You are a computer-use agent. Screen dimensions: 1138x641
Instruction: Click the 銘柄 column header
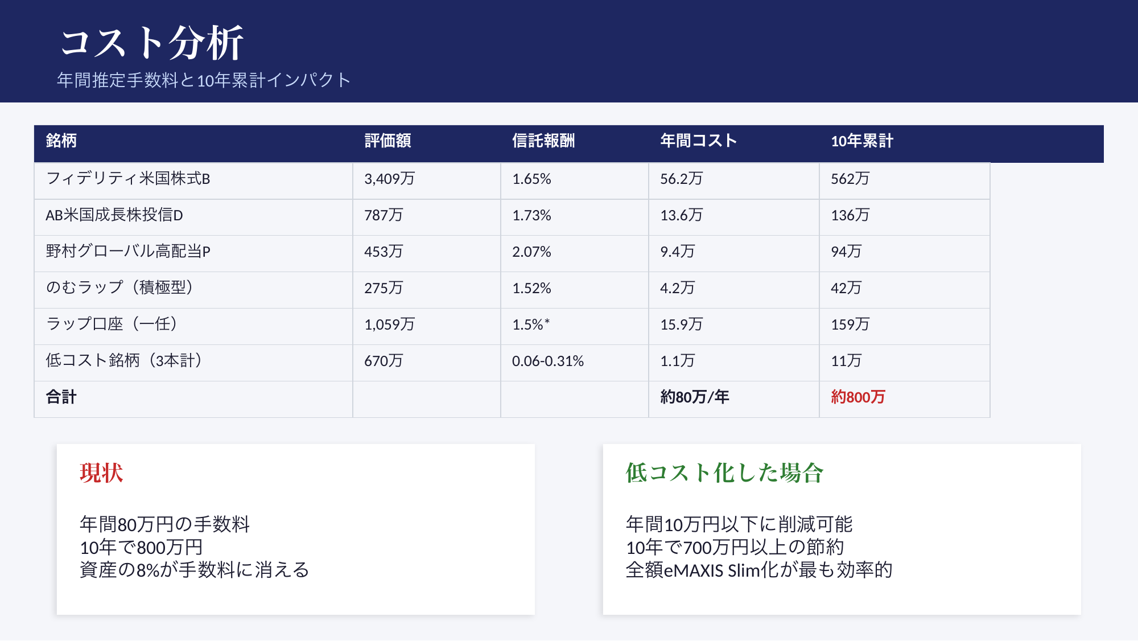coord(61,141)
